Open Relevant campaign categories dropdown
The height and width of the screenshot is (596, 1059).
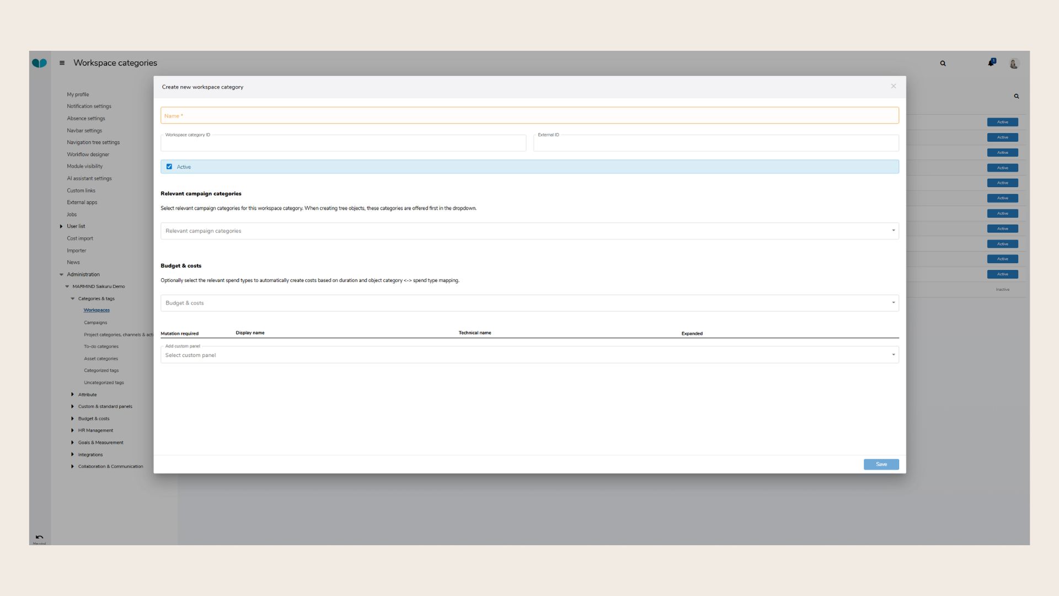(529, 231)
